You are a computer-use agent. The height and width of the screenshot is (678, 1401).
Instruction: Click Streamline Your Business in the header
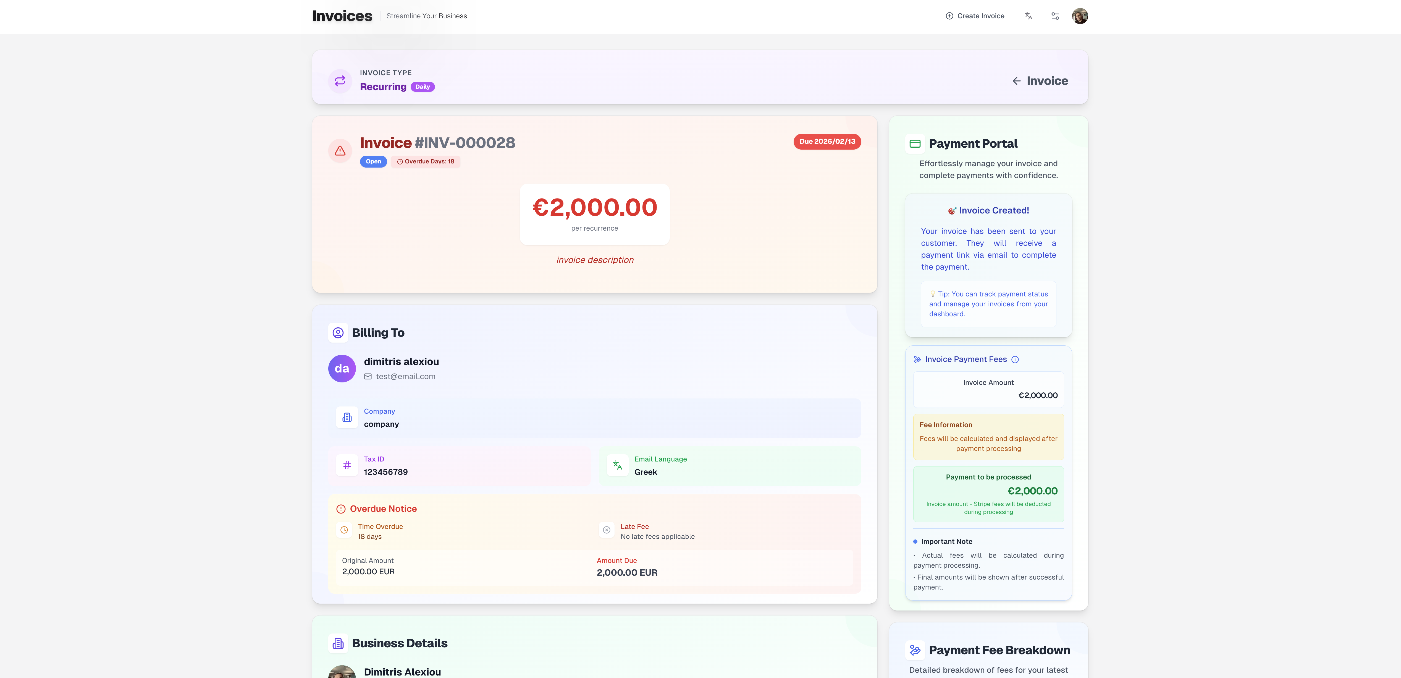[426, 16]
